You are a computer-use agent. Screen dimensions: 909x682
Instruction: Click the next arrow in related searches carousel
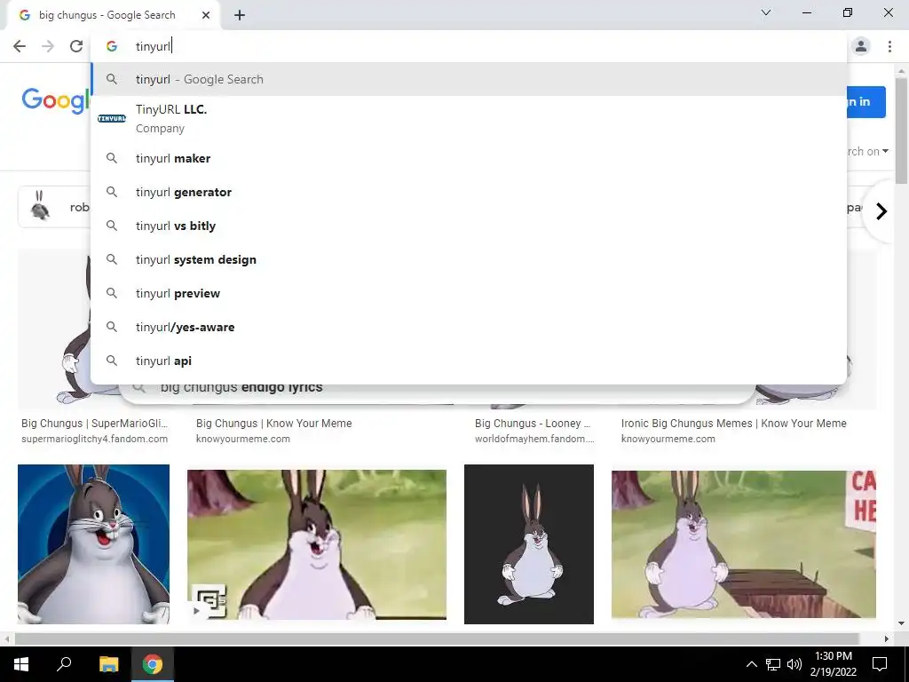tap(881, 211)
